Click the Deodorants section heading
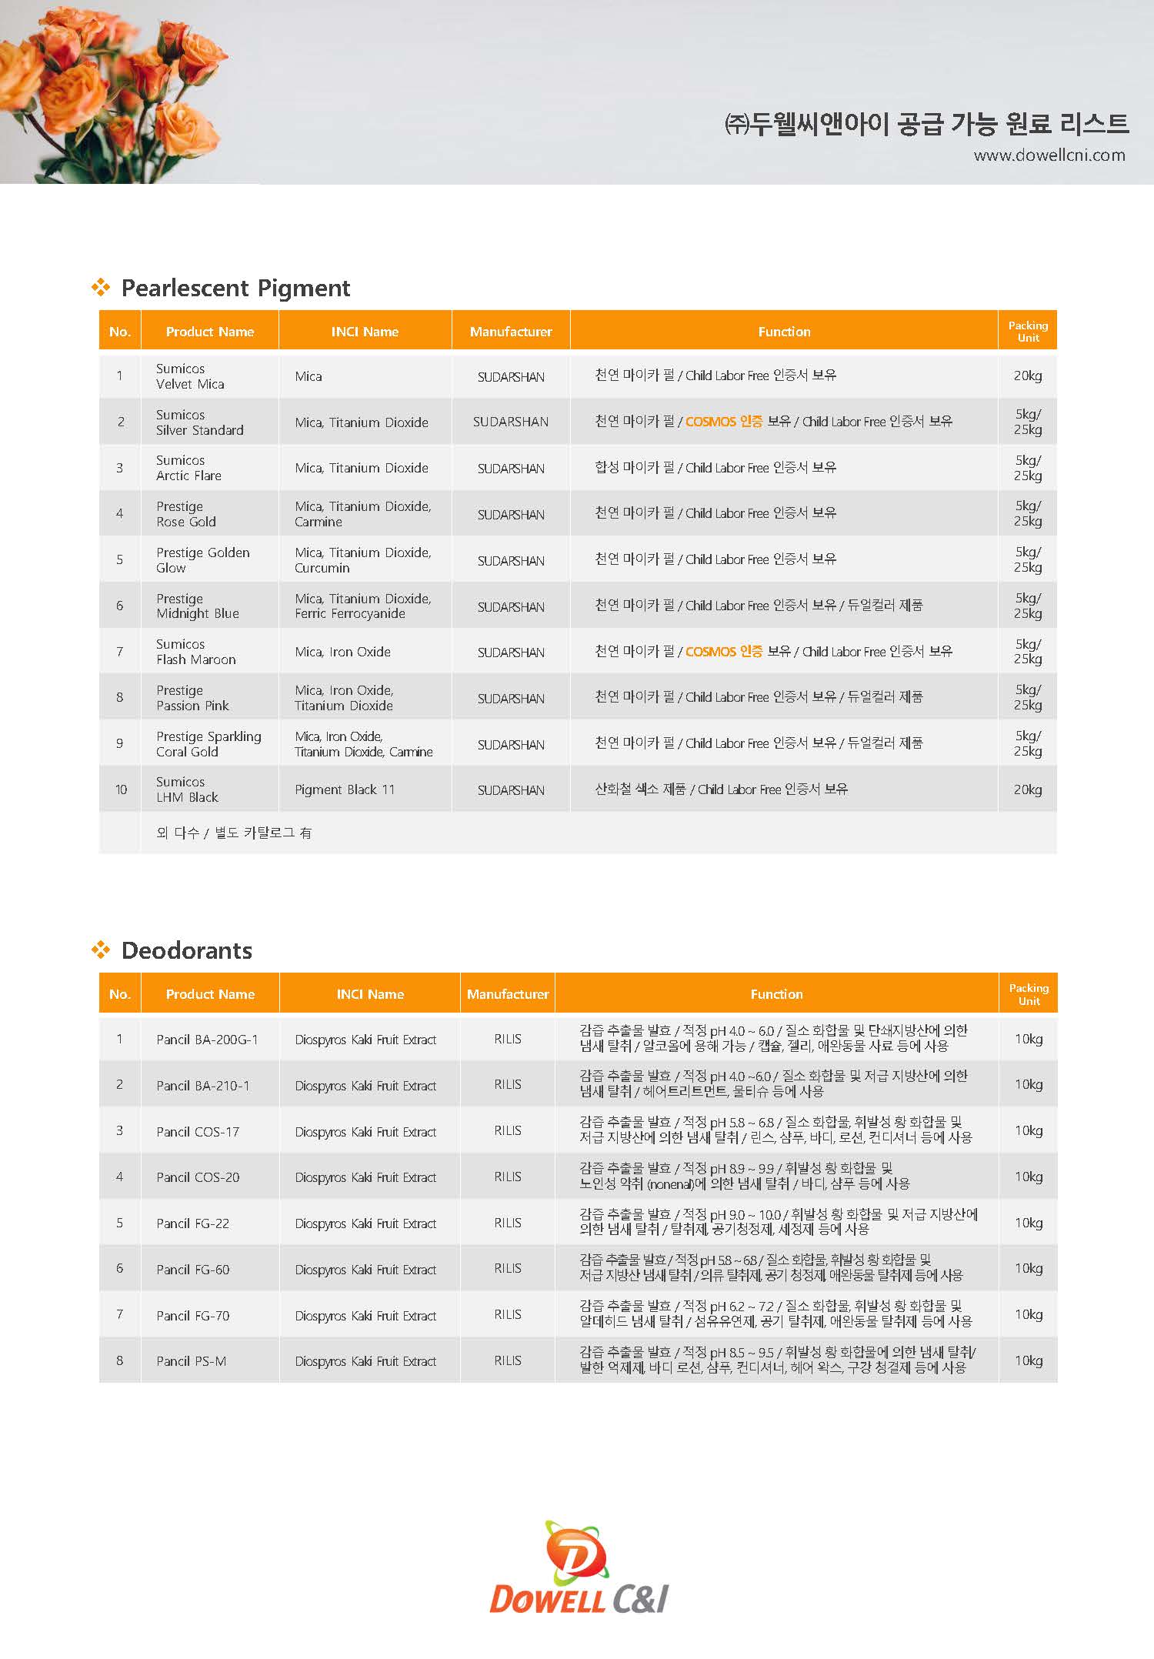This screenshot has width=1154, height=1659. coord(186,950)
